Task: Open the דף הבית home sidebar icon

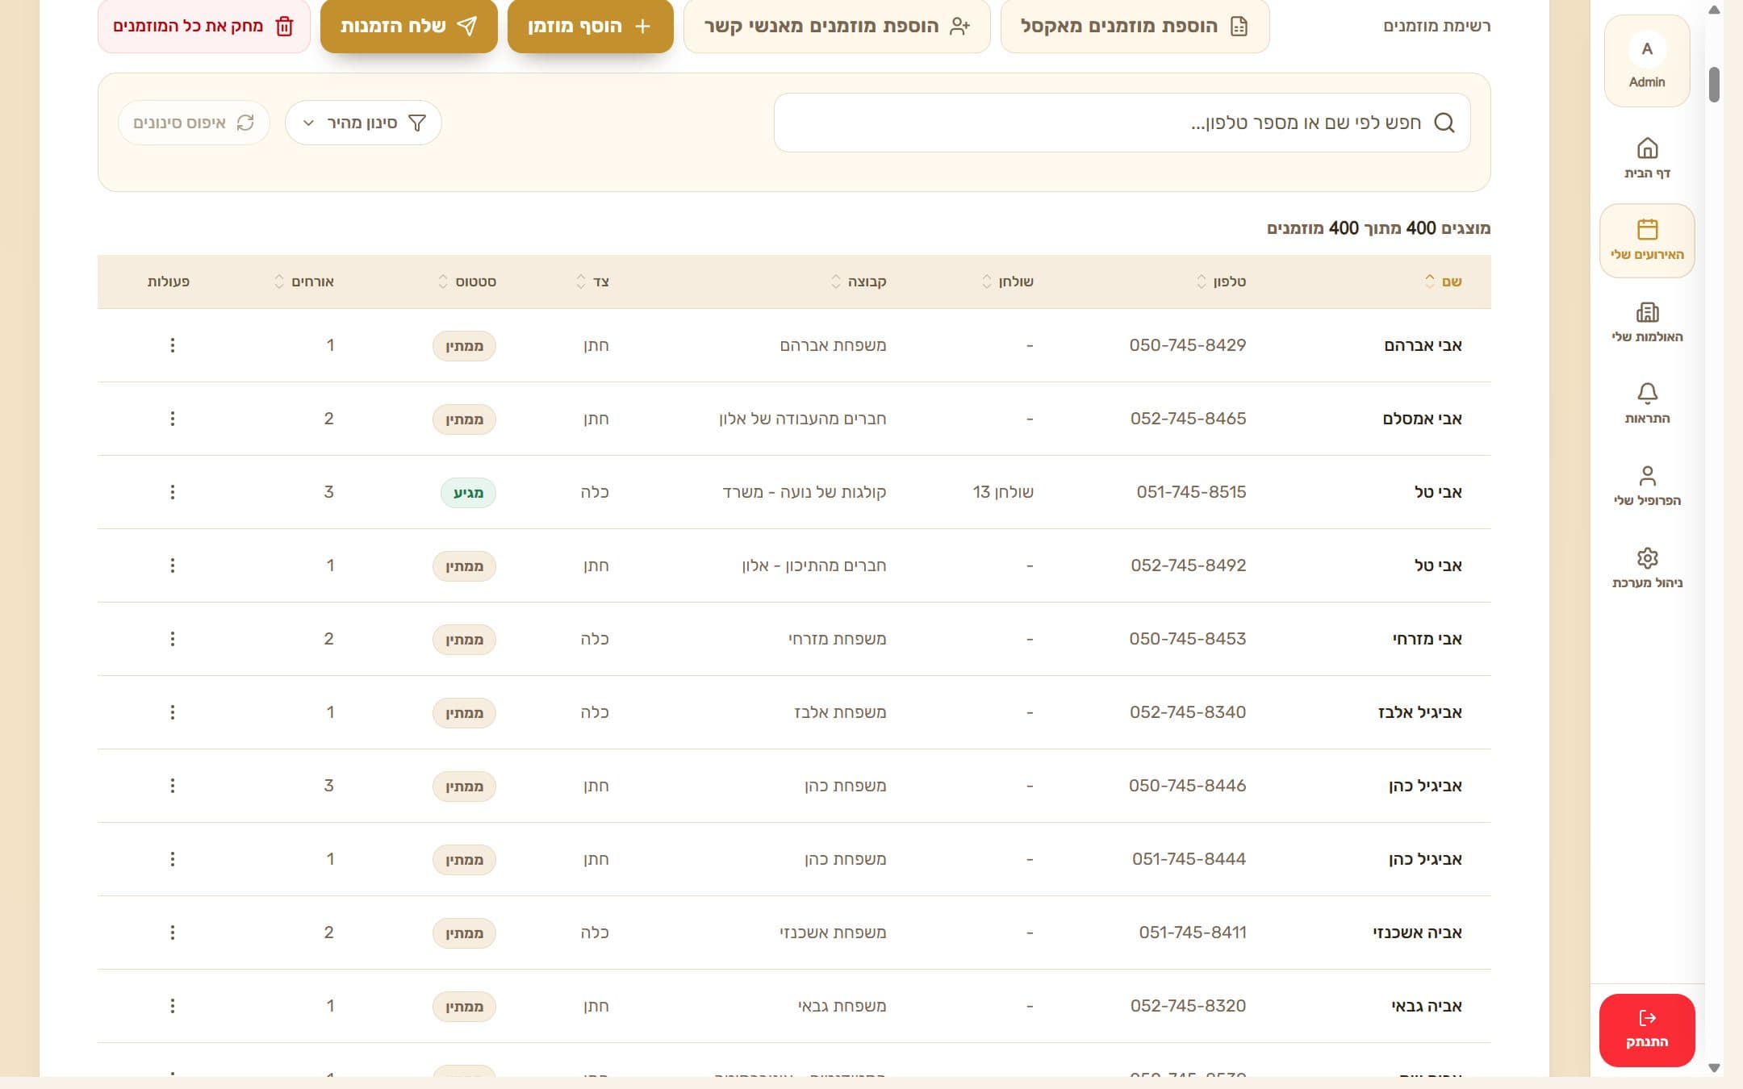Action: point(1647,158)
